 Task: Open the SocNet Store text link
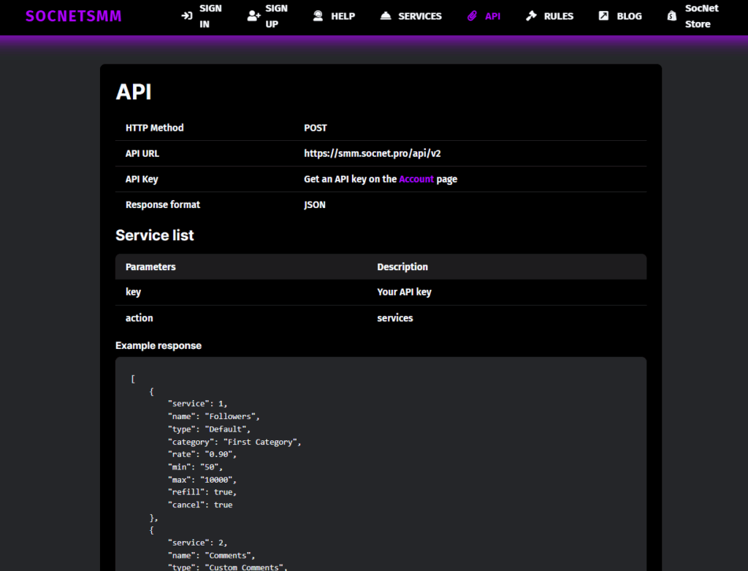coord(701,16)
